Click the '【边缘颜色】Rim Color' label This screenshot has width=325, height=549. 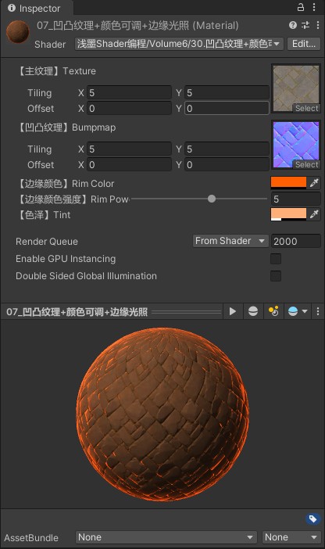65,184
